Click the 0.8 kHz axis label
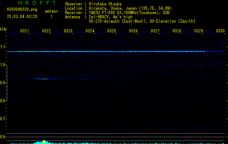Viewport: 228px width, 144px height. point(3,101)
